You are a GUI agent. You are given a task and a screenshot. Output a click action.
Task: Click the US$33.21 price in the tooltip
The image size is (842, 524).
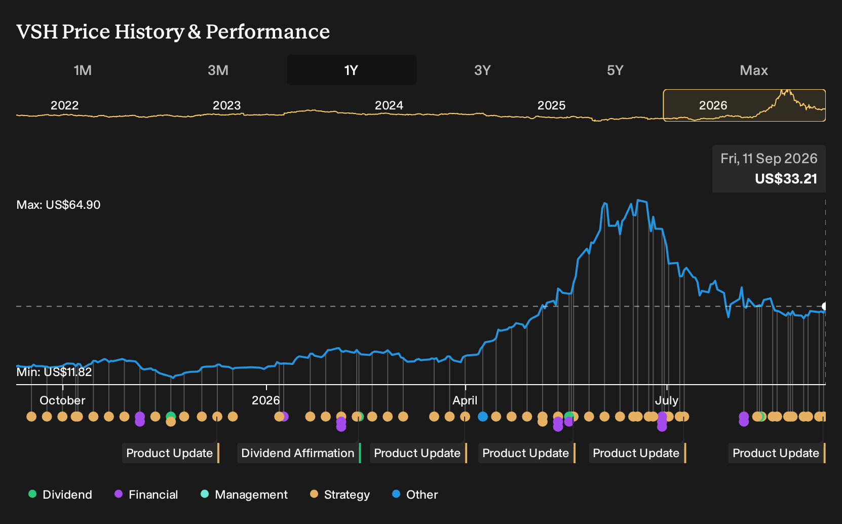pyautogui.click(x=786, y=179)
